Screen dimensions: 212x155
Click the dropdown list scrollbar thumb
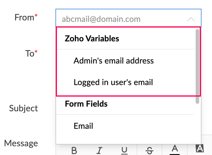[x=197, y=66]
